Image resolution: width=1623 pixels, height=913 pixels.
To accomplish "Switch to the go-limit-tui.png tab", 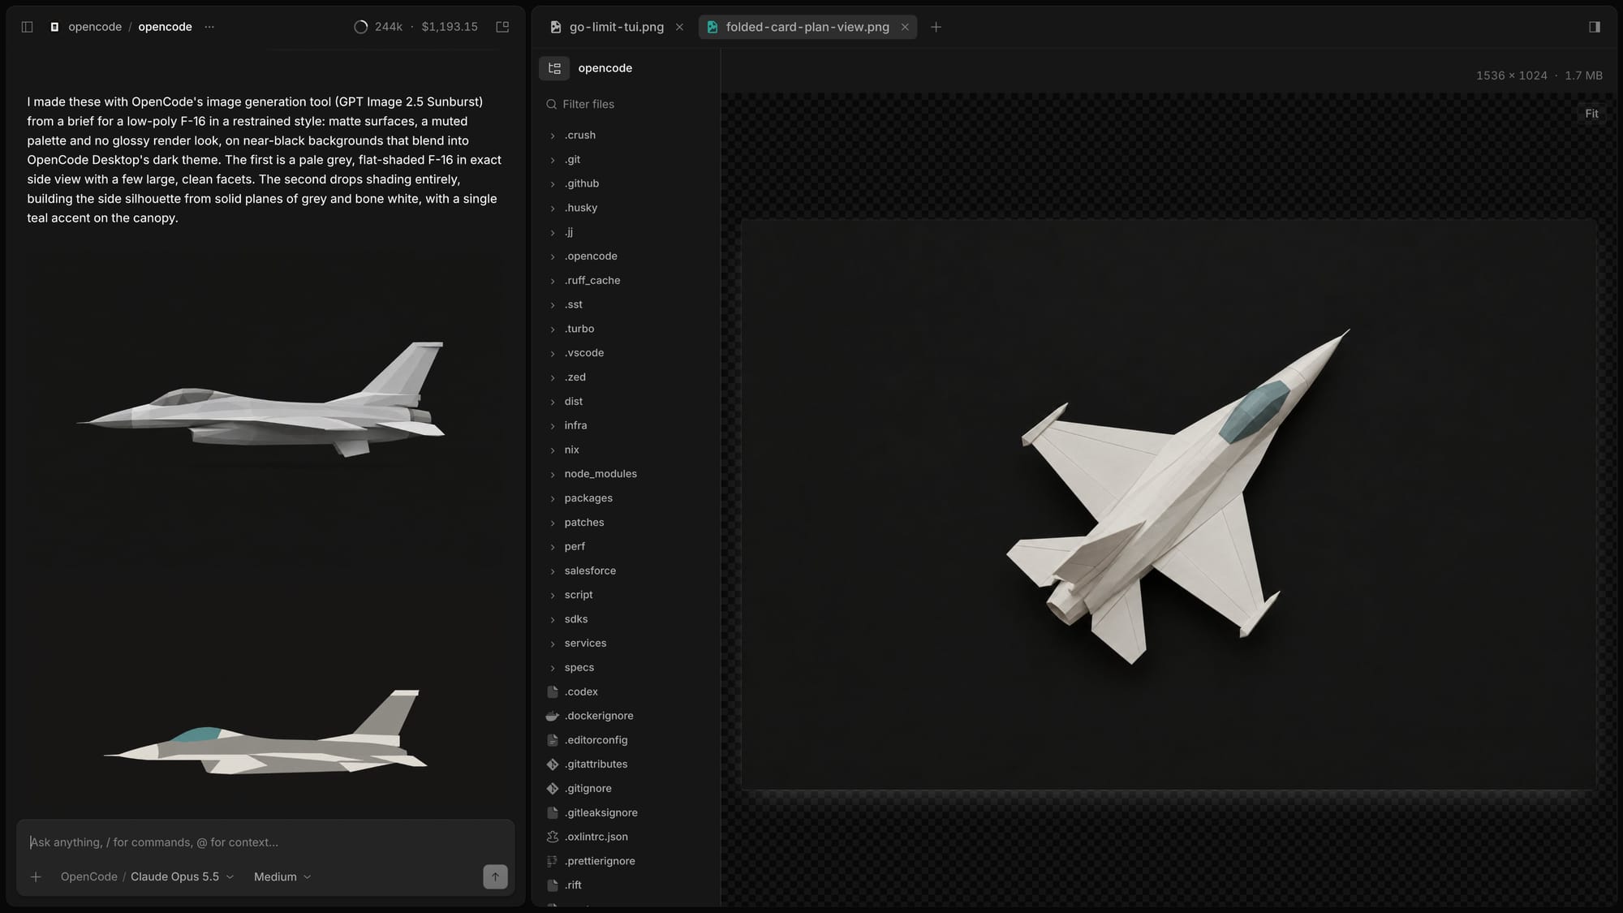I will tap(616, 27).
